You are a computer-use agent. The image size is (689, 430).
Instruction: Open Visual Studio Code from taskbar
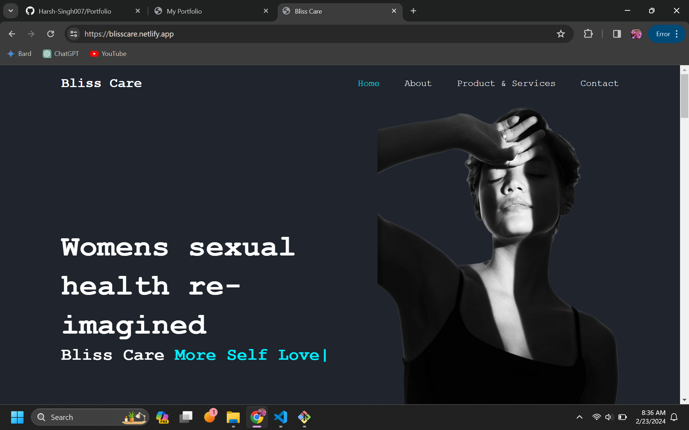[281, 417]
